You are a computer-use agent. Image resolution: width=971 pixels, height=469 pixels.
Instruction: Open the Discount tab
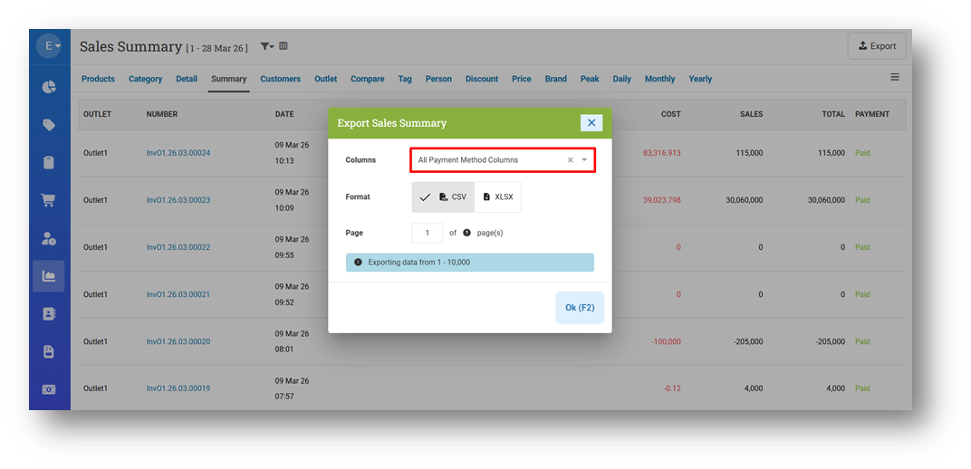(x=482, y=79)
